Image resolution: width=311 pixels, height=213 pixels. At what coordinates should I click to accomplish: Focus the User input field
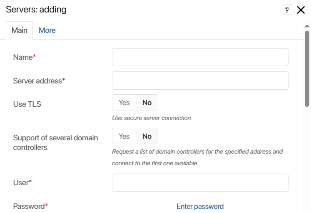coord(200,183)
